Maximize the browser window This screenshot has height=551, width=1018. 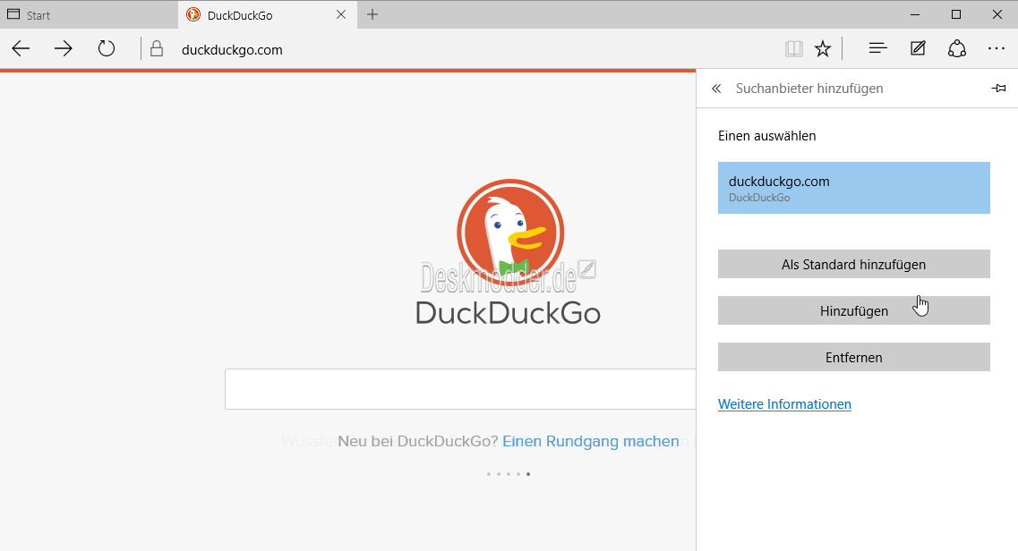956,14
